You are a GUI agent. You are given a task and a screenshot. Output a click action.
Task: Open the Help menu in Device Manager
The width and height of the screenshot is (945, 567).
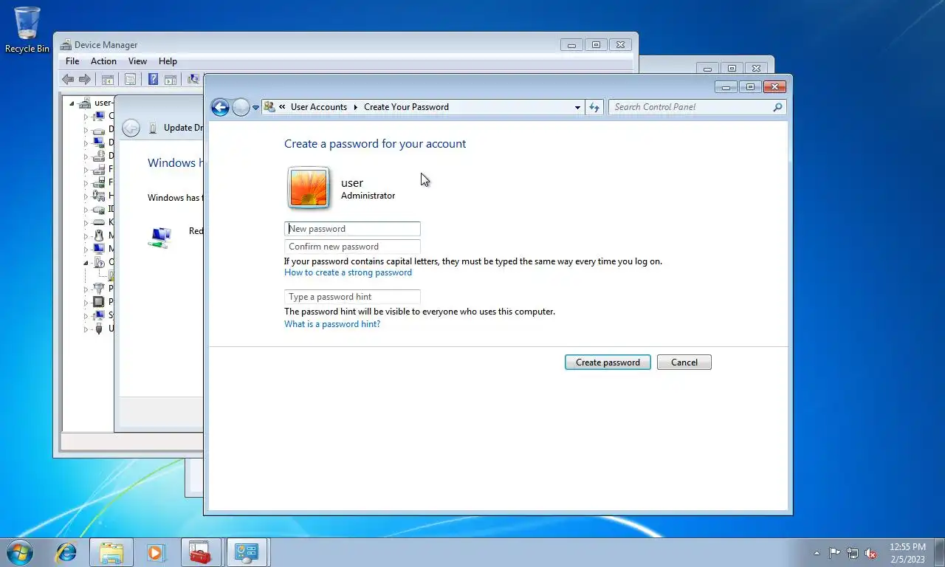168,61
